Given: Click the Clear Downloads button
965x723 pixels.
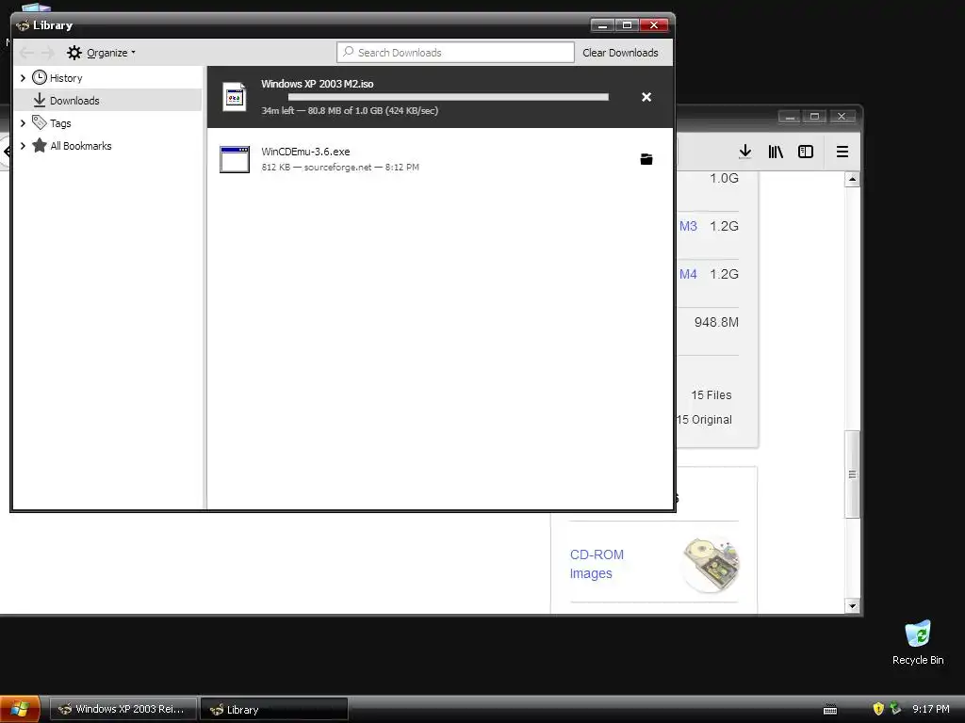Looking at the screenshot, I should click(x=620, y=53).
